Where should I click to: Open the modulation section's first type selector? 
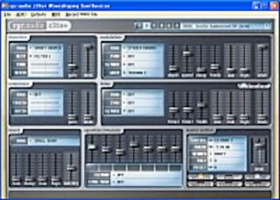pyautogui.click(x=142, y=48)
